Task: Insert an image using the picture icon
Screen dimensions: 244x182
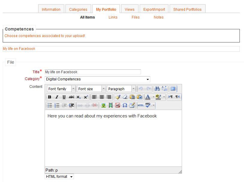Action: click(103, 105)
